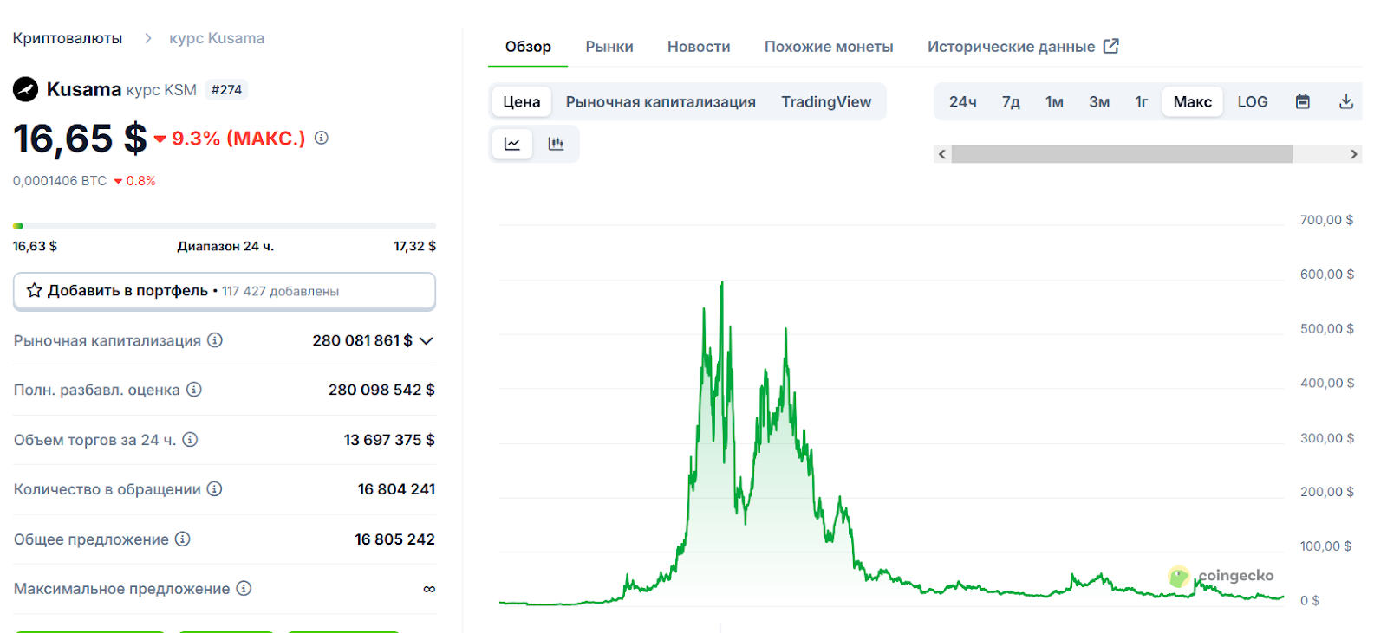Click the курс Kusama breadcrumb text
Image resolution: width=1387 pixels, height=633 pixels.
[217, 38]
